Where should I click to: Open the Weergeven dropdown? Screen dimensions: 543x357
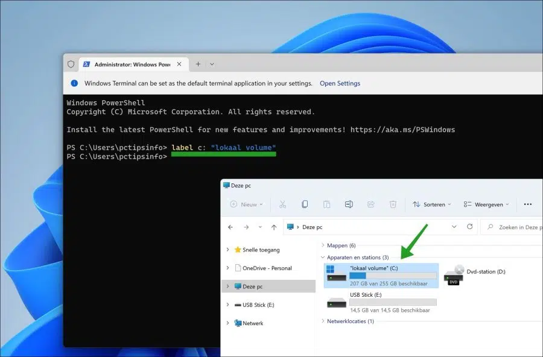486,204
